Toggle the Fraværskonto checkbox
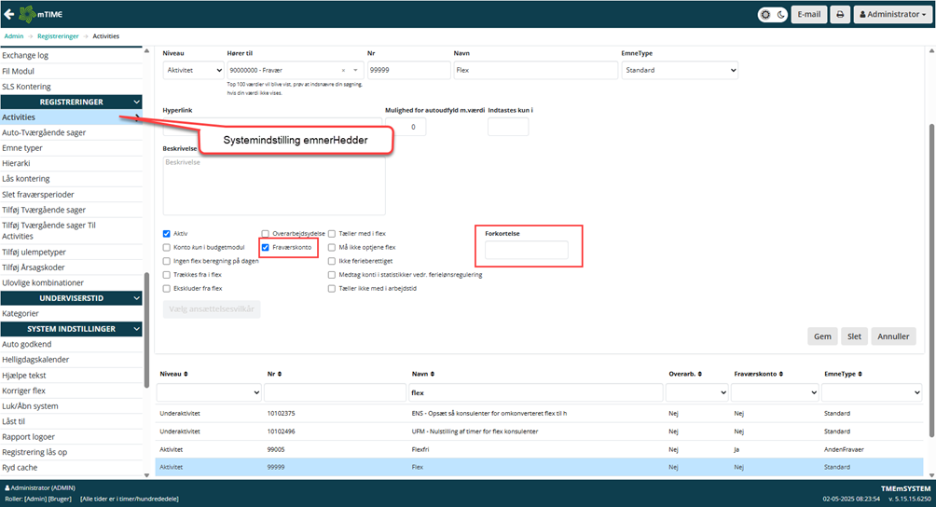Image resolution: width=936 pixels, height=507 pixels. (266, 247)
